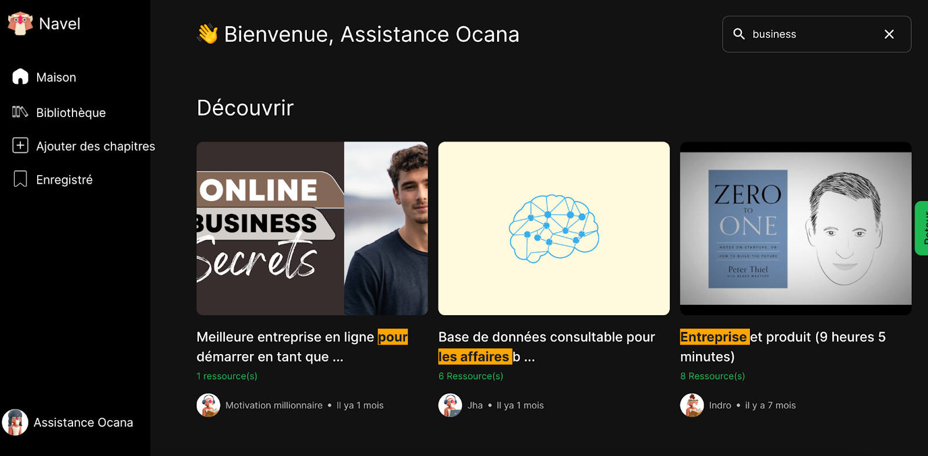The image size is (928, 456).
Task: Click into the business search field
Action: [817, 34]
